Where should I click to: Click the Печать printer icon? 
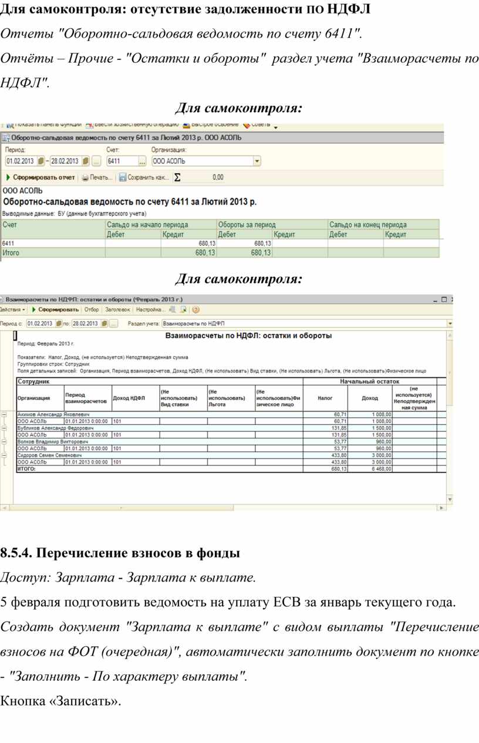(x=85, y=177)
